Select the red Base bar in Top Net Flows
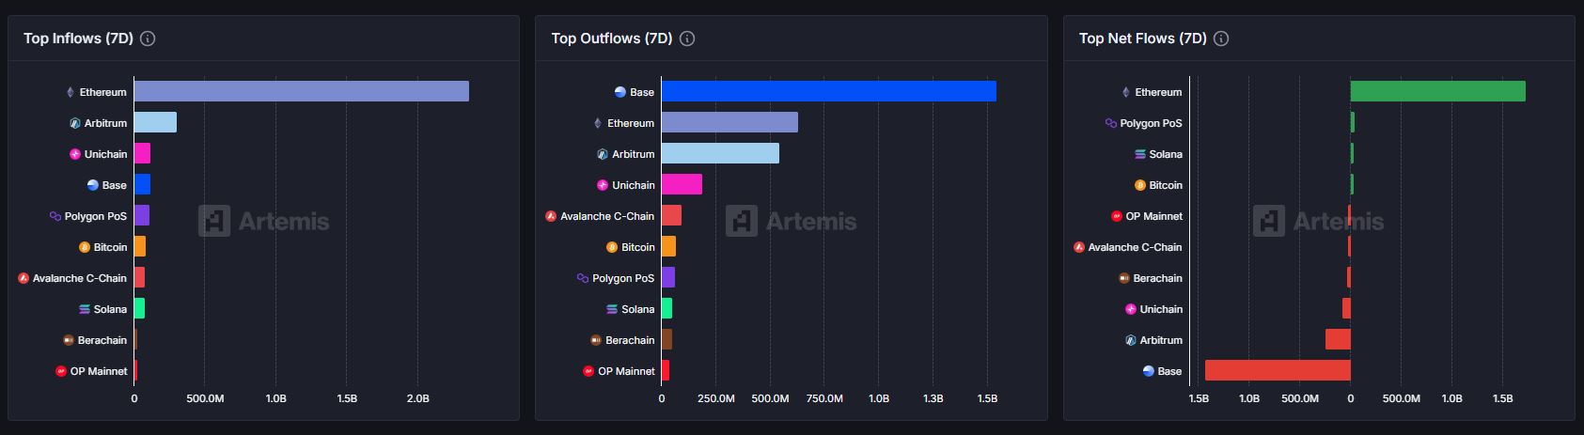This screenshot has height=435, width=1584. pyautogui.click(x=1278, y=370)
